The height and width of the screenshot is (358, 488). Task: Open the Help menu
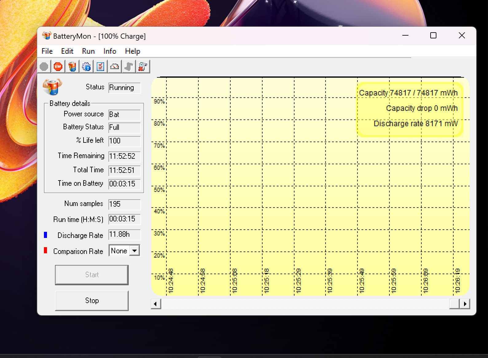click(x=132, y=51)
